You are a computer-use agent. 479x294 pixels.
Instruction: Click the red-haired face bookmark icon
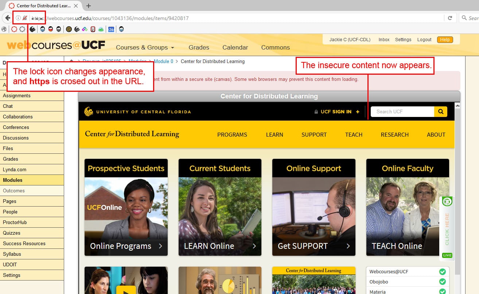[51, 29]
